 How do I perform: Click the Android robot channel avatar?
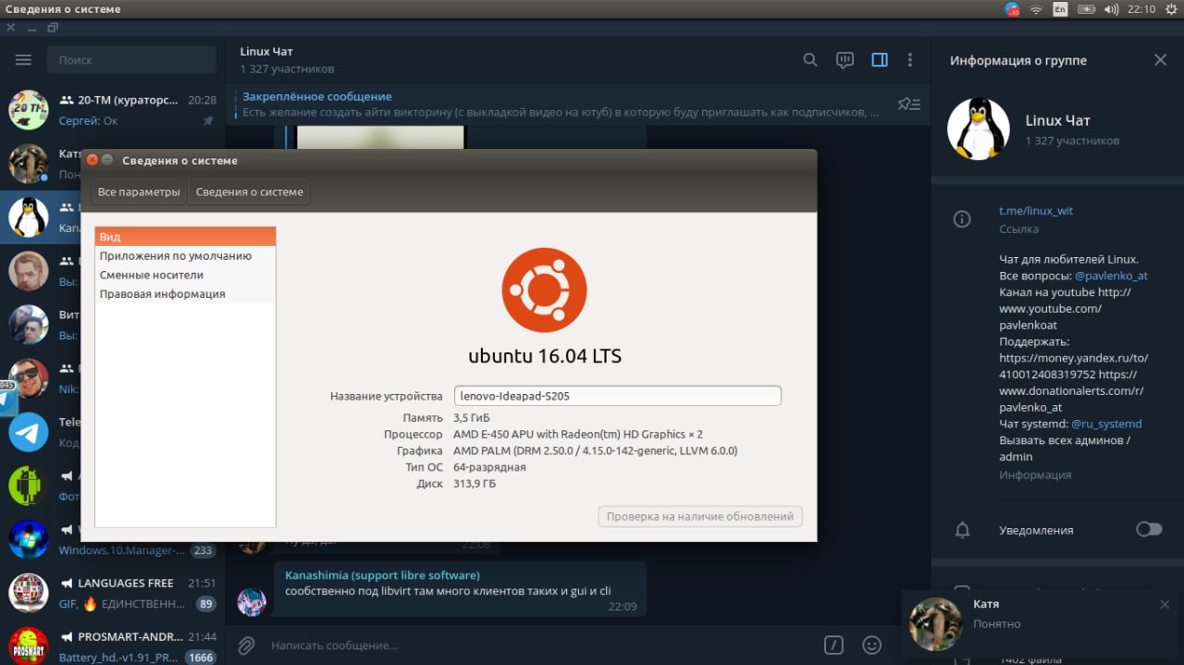point(29,486)
